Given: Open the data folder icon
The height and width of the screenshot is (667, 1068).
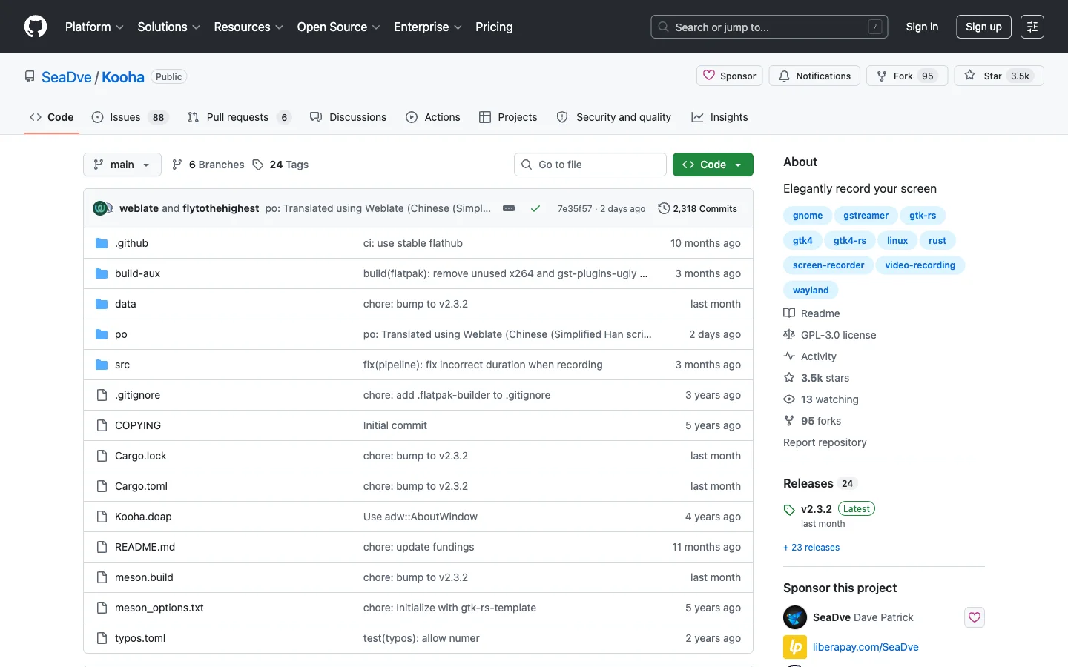Looking at the screenshot, I should pos(102,304).
